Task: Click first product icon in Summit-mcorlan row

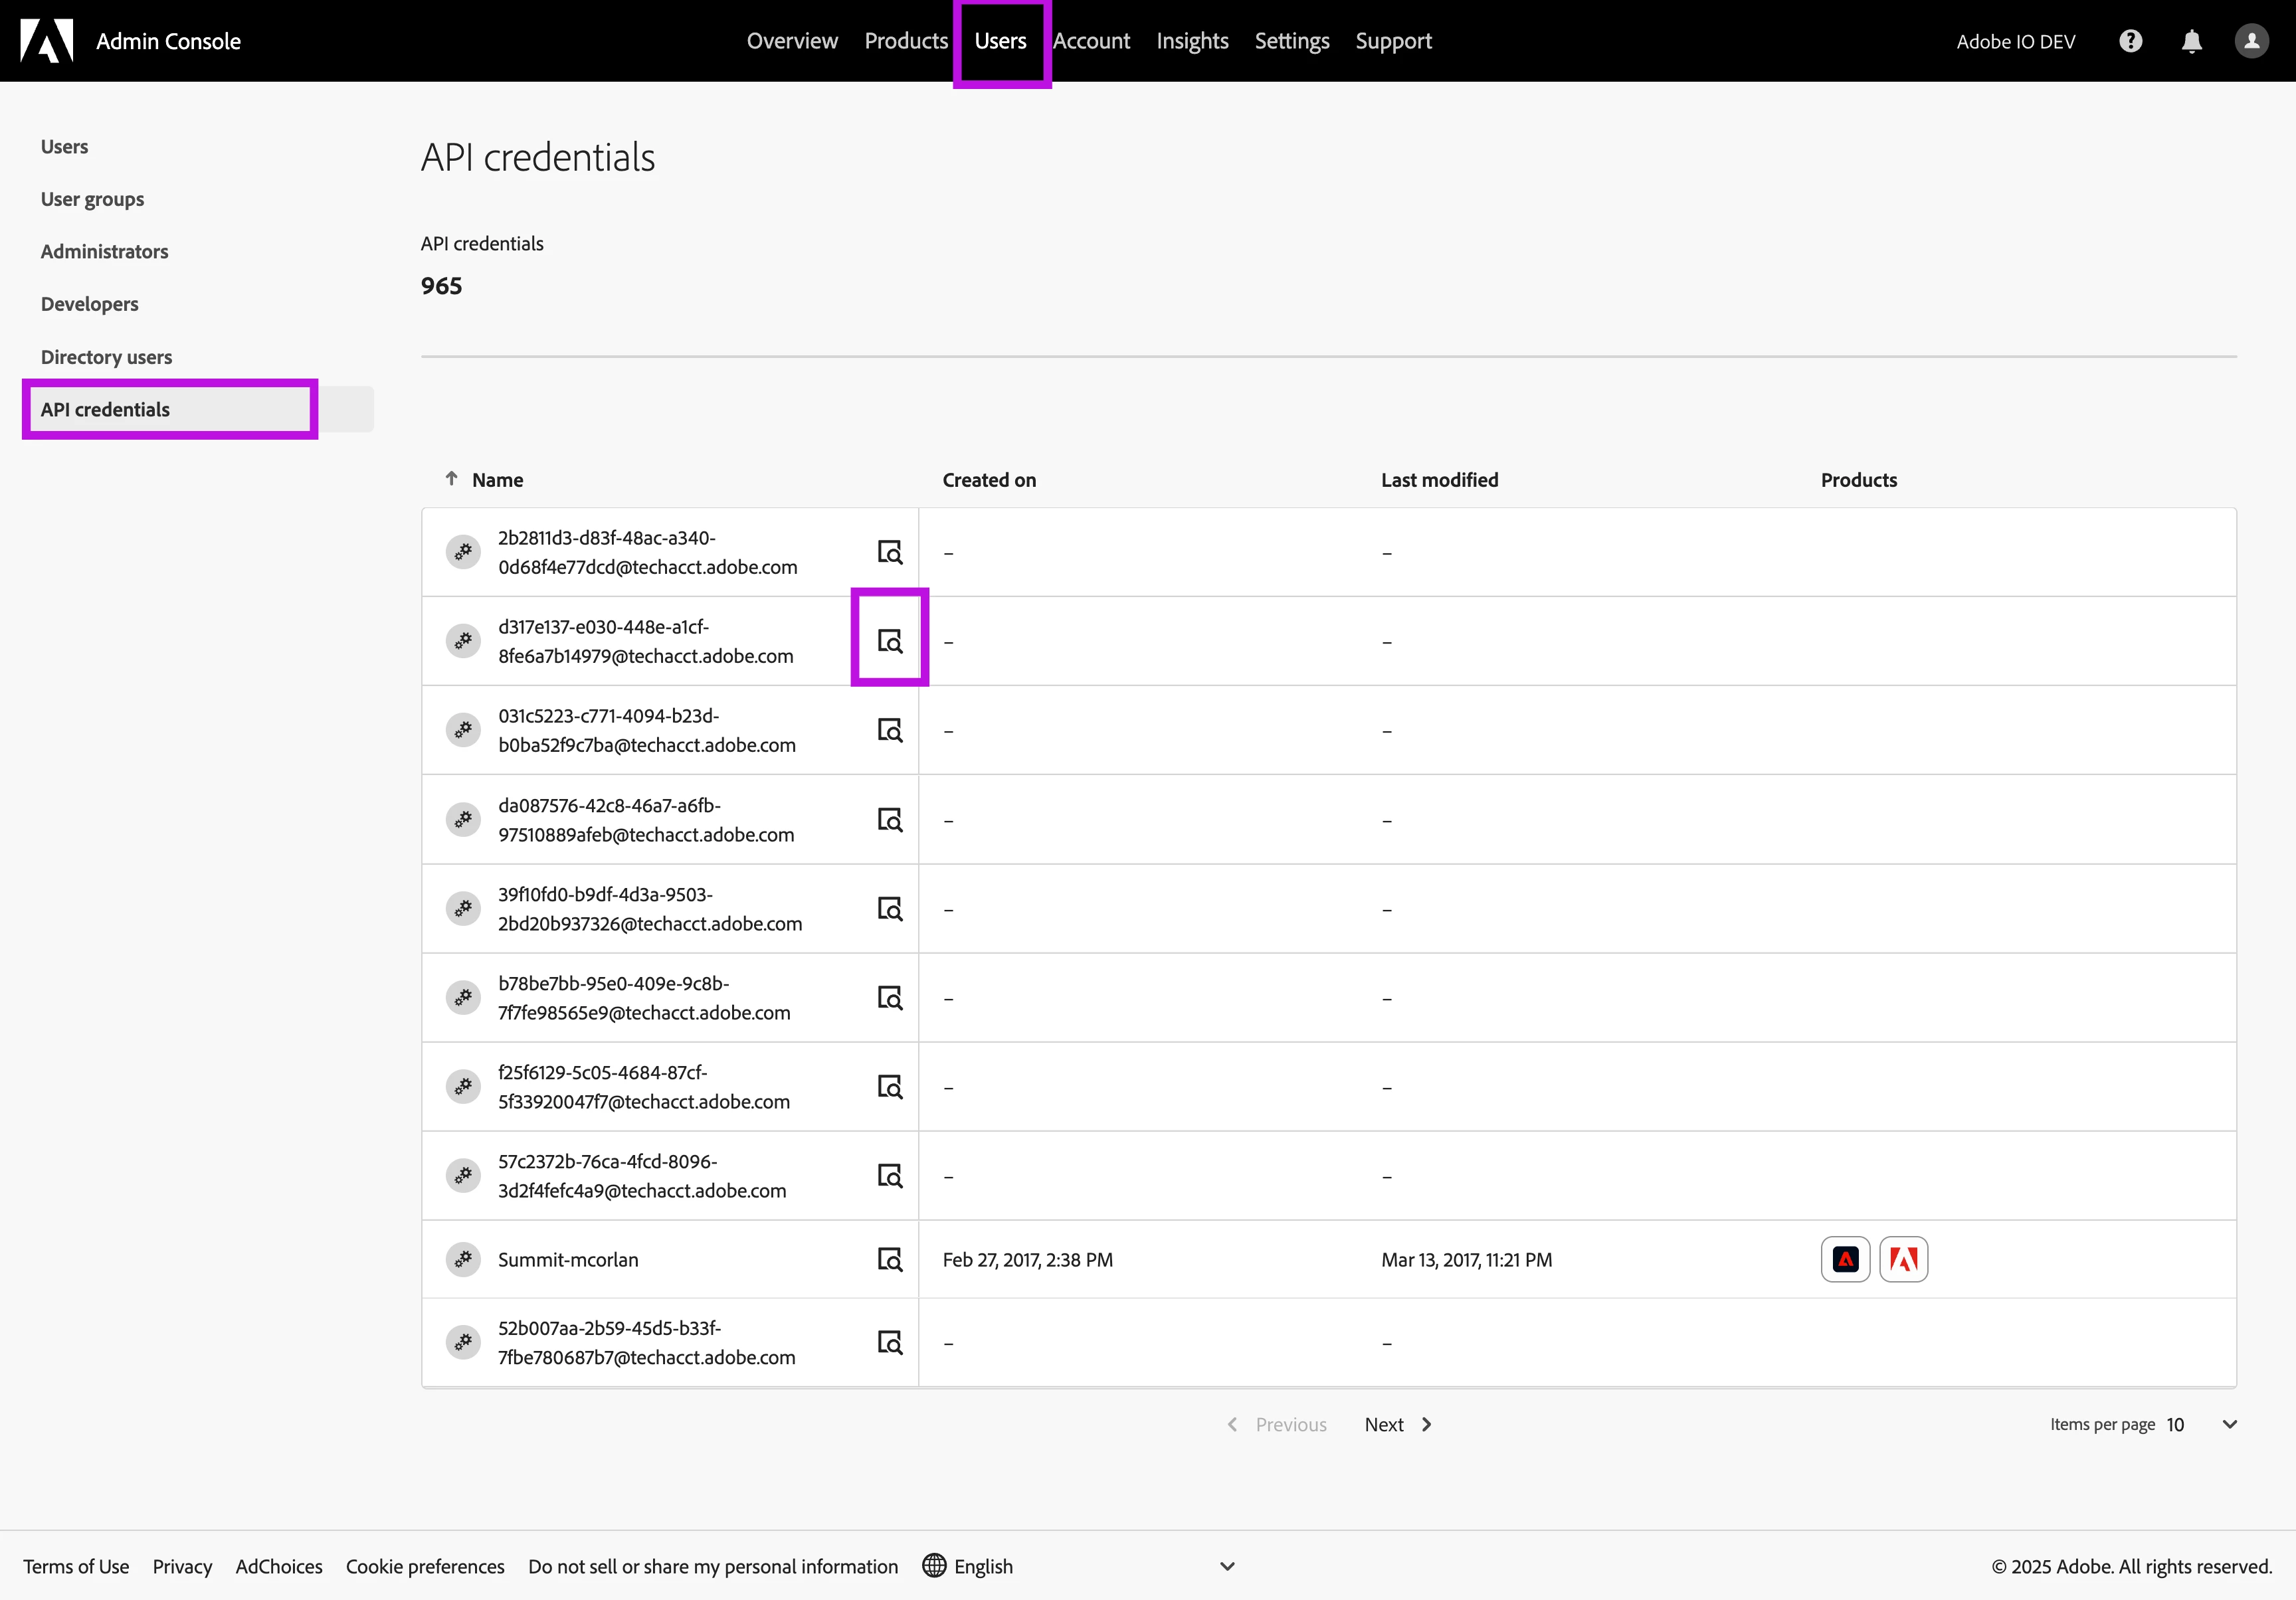Action: click(1845, 1260)
